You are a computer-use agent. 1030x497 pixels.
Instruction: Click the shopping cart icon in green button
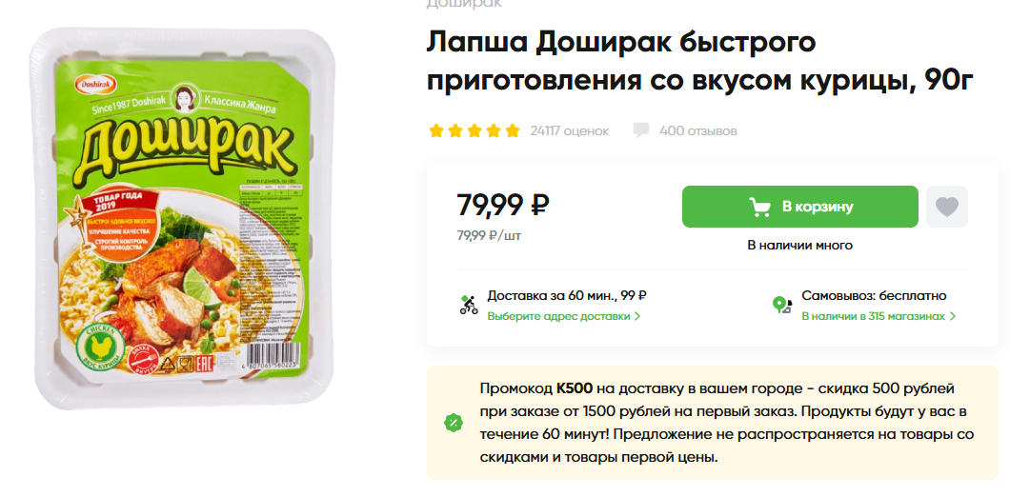click(x=760, y=207)
